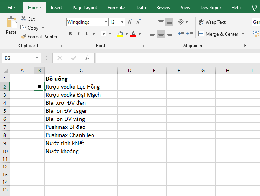Select cell containing Bia tươi ĐV đen
This screenshot has width=260, height=196.
coord(80,103)
